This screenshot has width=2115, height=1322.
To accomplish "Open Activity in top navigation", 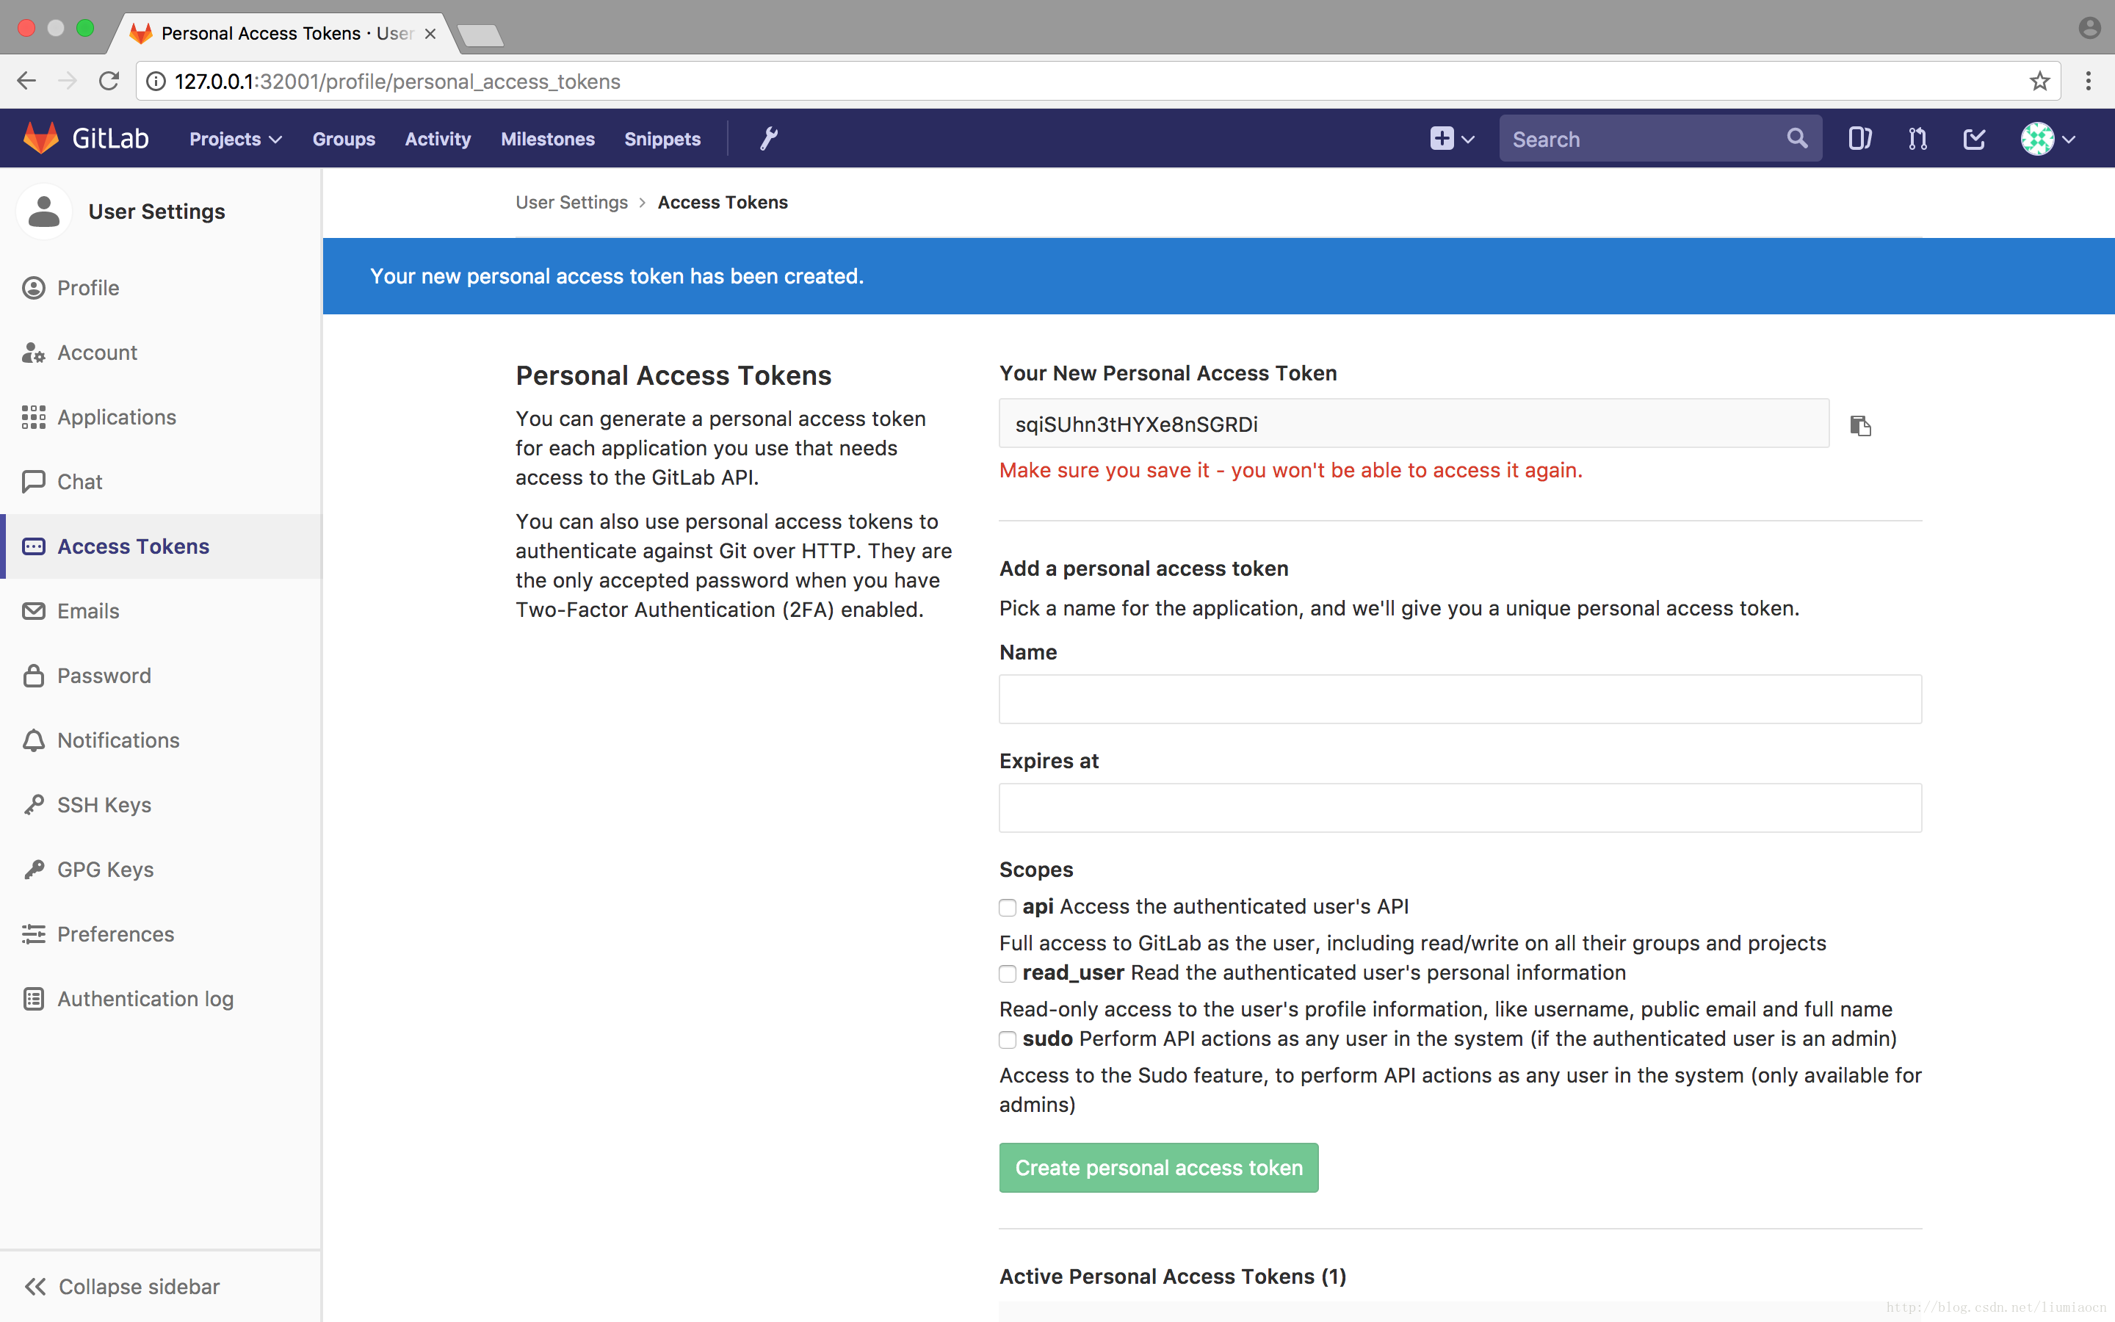I will 438,139.
